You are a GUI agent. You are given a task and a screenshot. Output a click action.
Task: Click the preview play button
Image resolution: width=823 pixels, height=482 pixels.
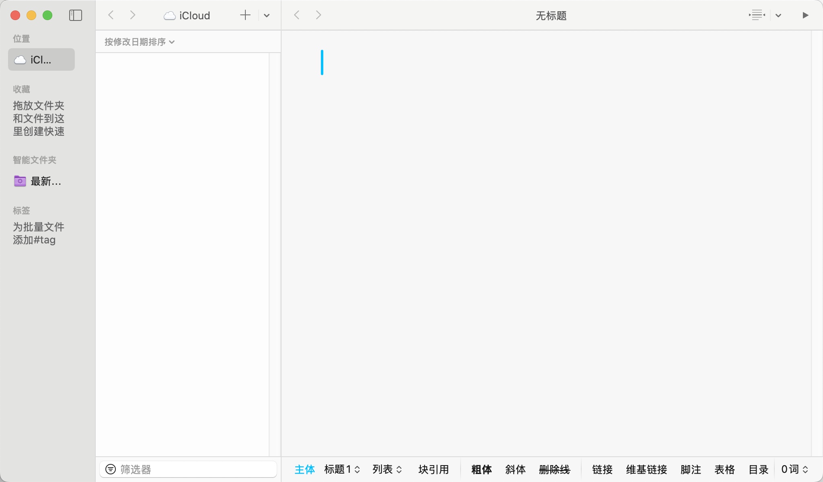[x=805, y=15]
